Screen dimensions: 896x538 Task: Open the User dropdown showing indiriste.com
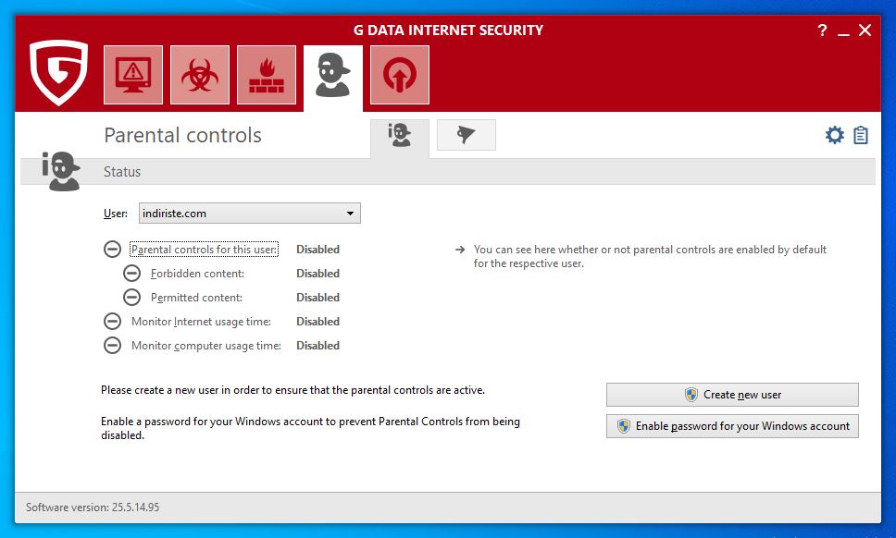(x=250, y=214)
